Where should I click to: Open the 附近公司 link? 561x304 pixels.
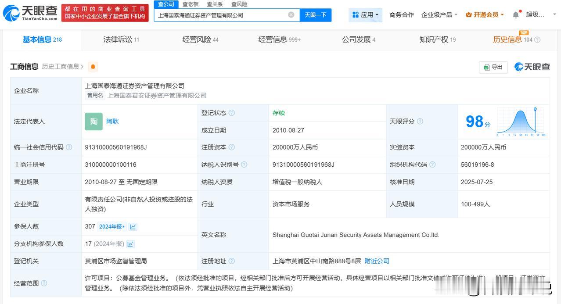(x=377, y=261)
